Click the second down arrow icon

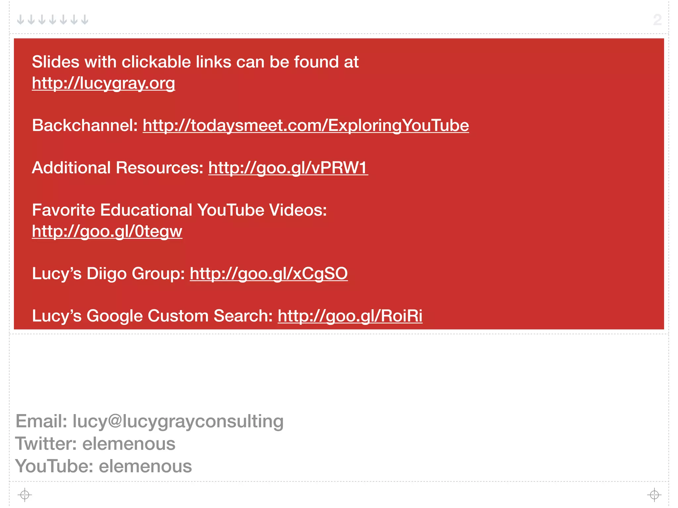pyautogui.click(x=31, y=20)
